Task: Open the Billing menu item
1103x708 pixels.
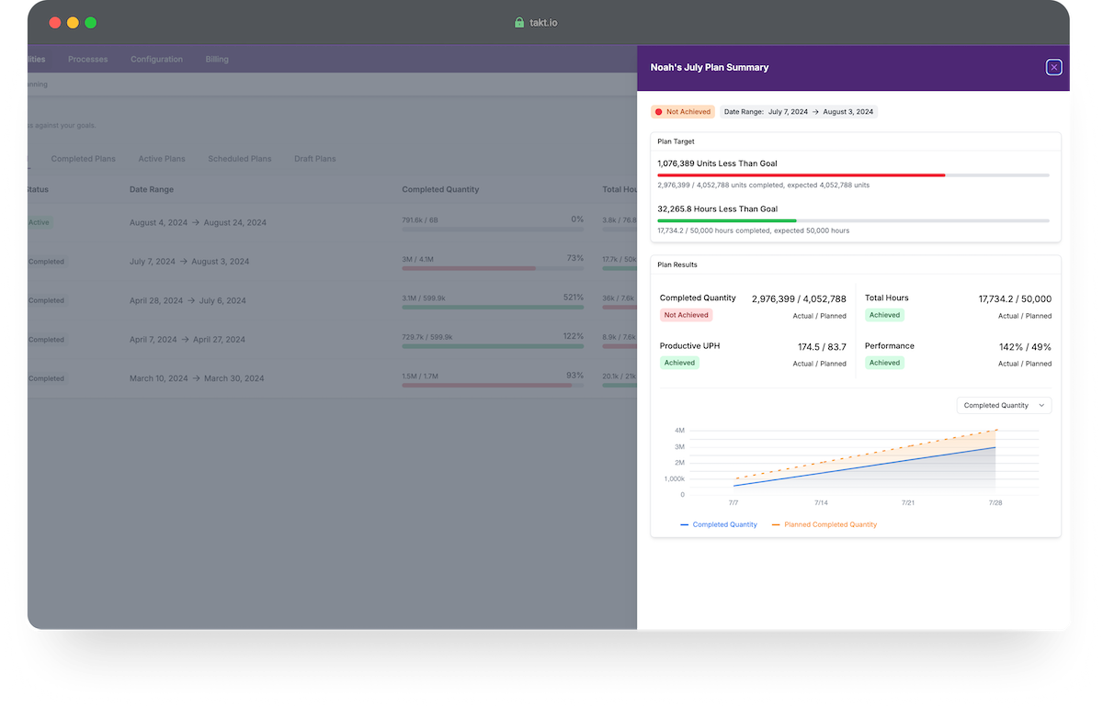Action: click(x=217, y=60)
